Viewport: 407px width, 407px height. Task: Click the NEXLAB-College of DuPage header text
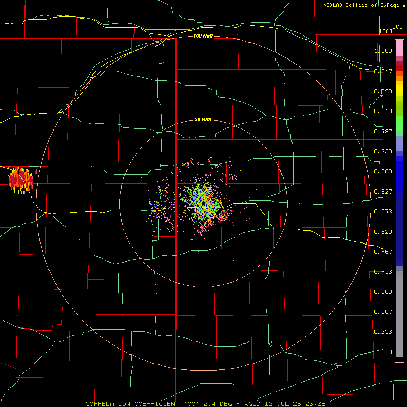pyautogui.click(x=361, y=5)
